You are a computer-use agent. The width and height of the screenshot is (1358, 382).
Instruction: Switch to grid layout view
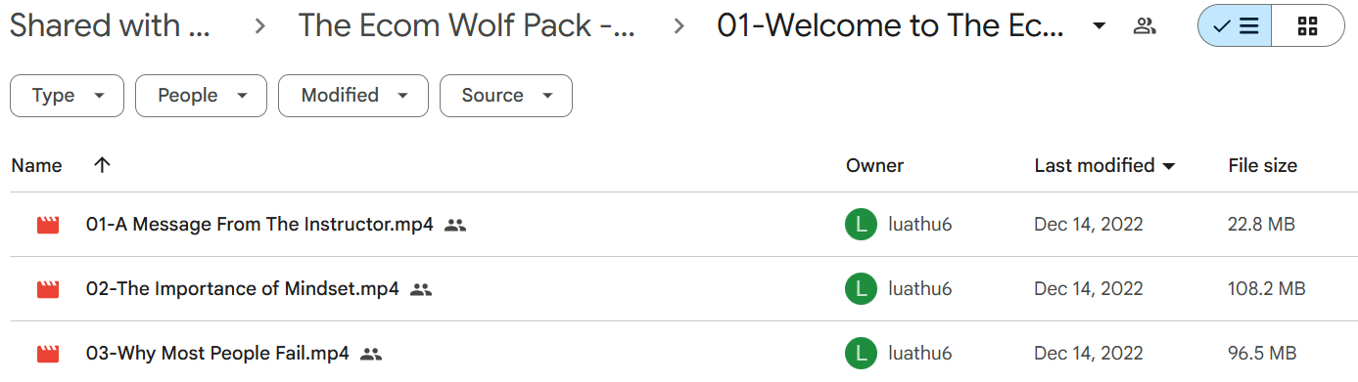[x=1308, y=26]
